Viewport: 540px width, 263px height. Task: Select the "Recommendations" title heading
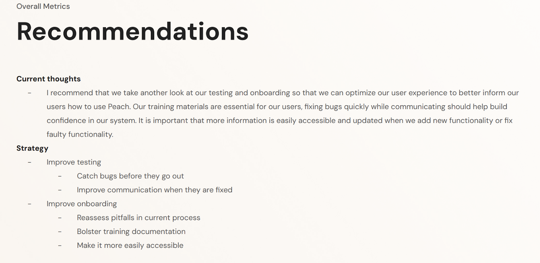tap(132, 31)
